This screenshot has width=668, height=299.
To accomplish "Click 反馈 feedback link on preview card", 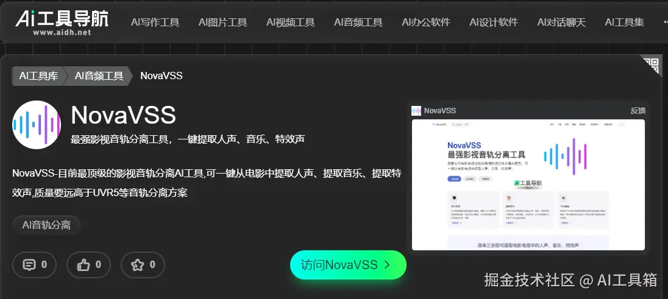I will pyautogui.click(x=638, y=111).
